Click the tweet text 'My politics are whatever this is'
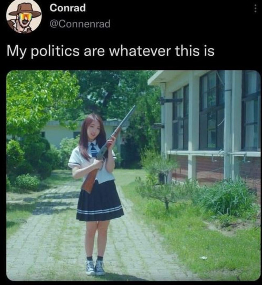Image resolution: width=262 pixels, height=285 pixels. pos(111,51)
